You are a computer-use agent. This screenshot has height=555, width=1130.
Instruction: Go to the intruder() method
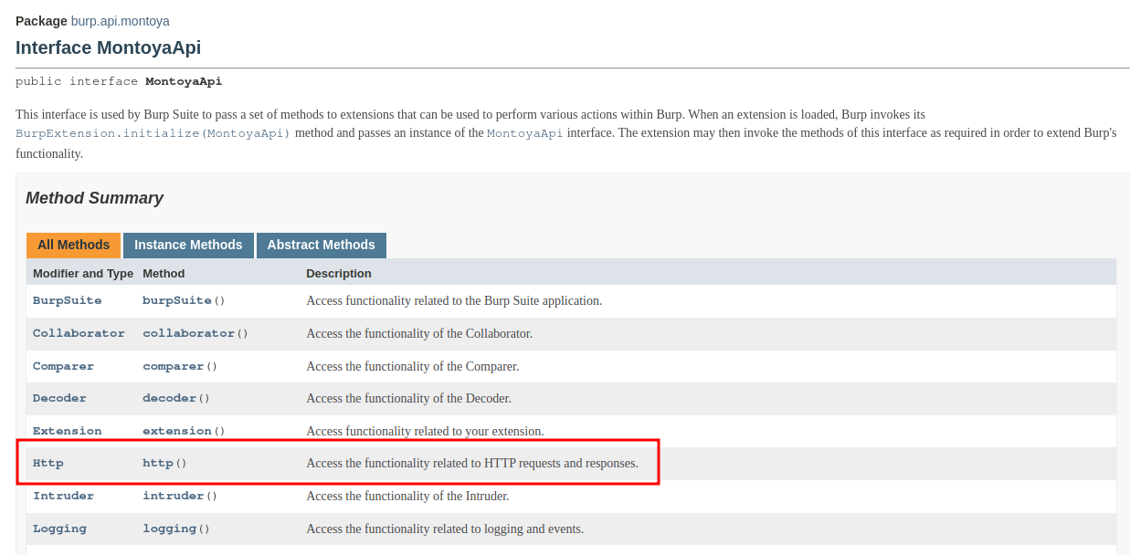[x=173, y=496]
